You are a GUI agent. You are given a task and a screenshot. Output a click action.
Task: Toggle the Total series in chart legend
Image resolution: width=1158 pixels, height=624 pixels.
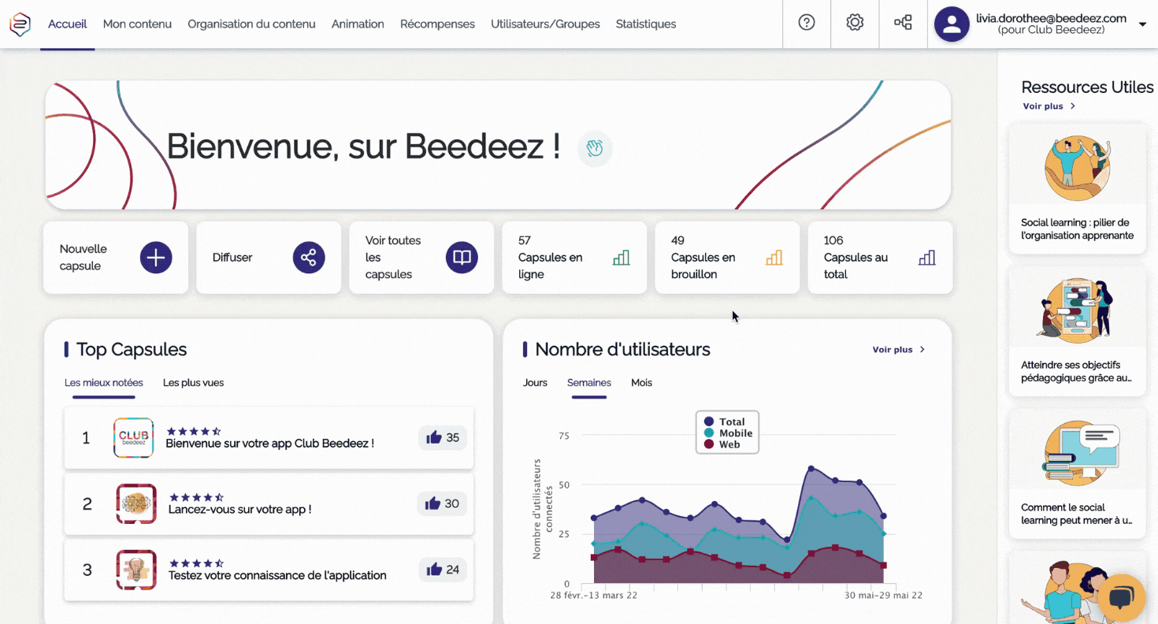(724, 422)
